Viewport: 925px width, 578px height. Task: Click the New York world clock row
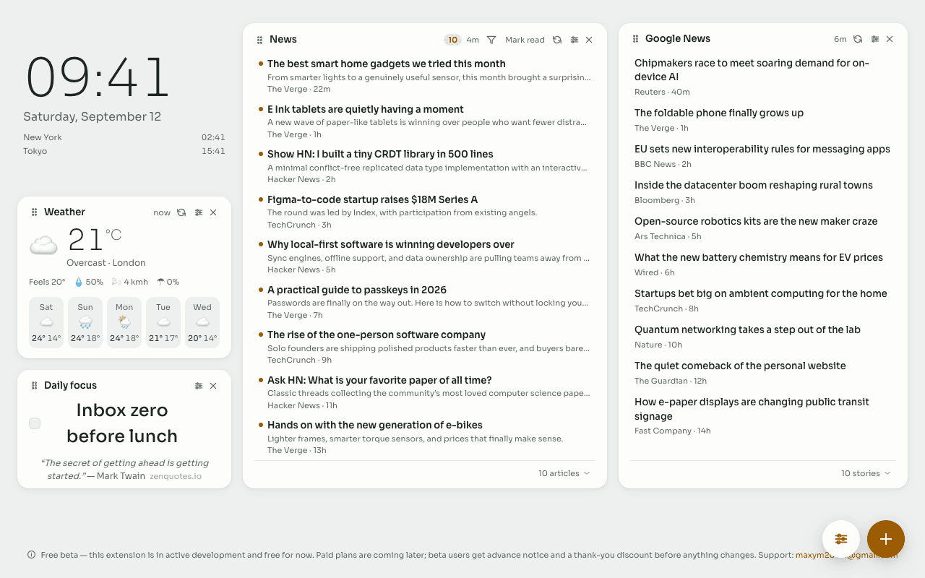(124, 137)
